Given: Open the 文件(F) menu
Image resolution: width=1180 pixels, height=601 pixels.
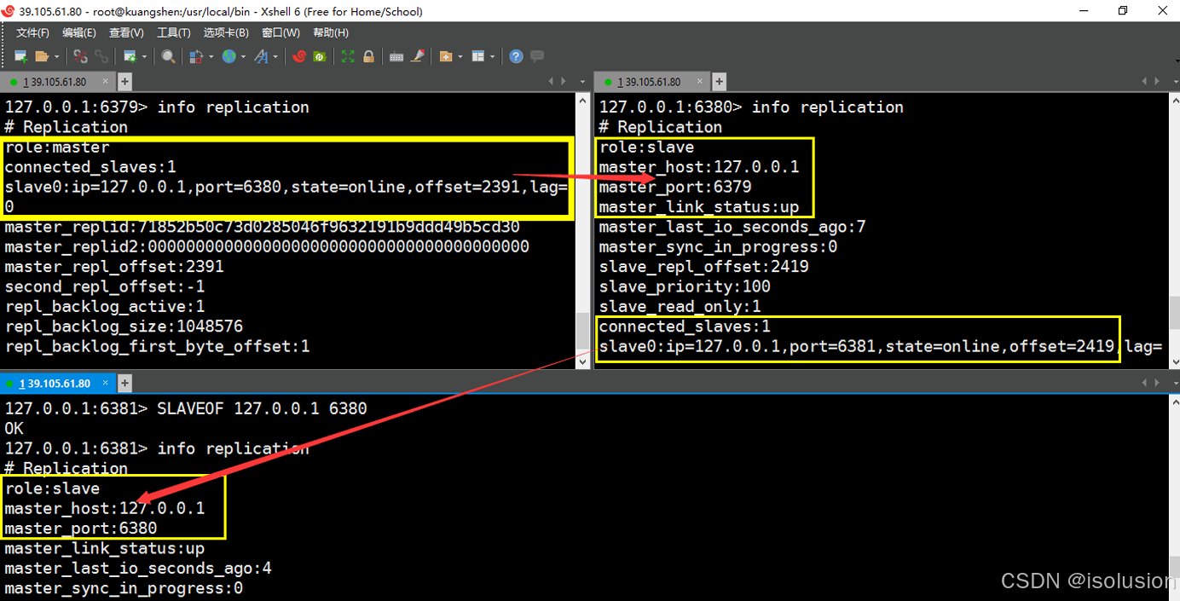Looking at the screenshot, I should 32,32.
